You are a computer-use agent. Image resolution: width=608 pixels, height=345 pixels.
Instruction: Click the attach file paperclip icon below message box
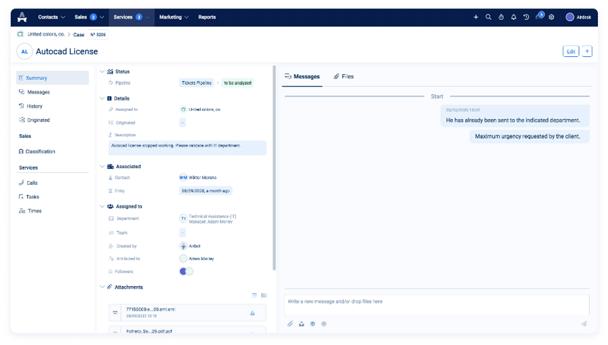tap(290, 323)
